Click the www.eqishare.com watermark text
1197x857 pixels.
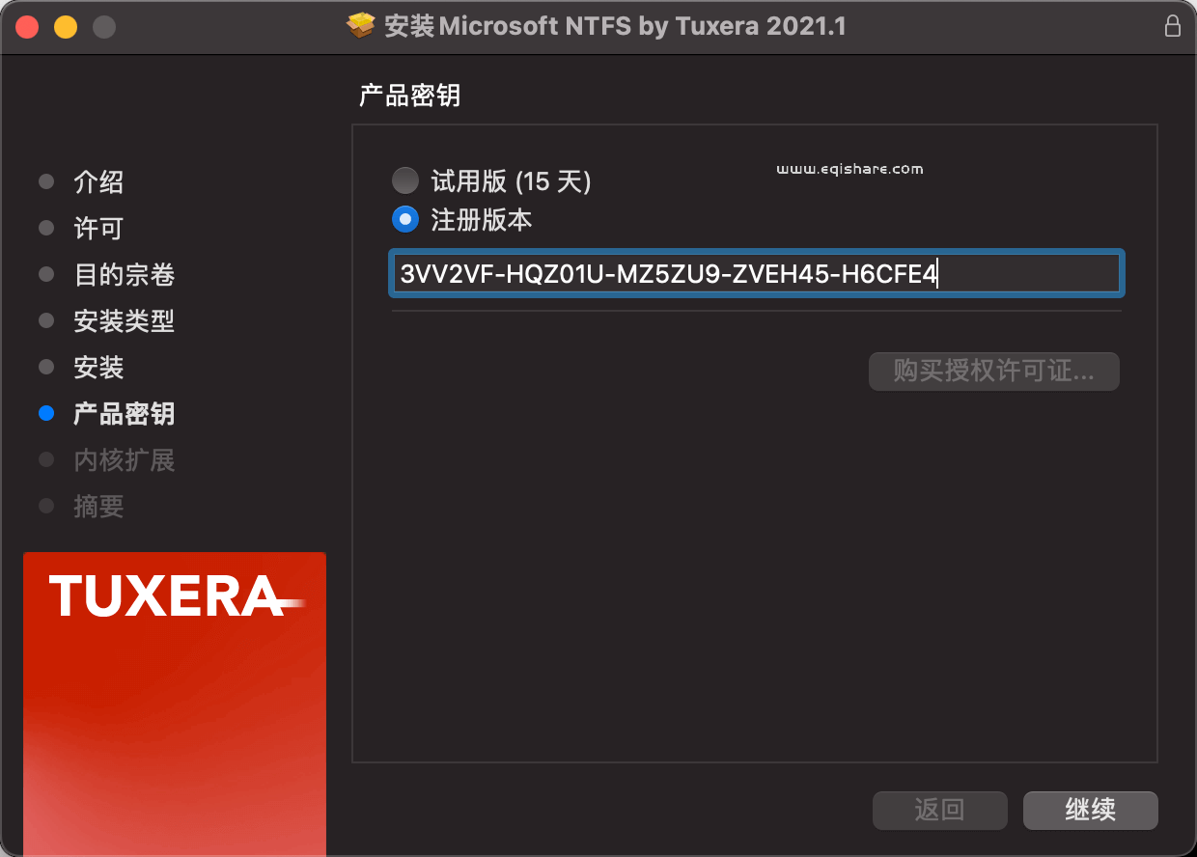point(849,169)
